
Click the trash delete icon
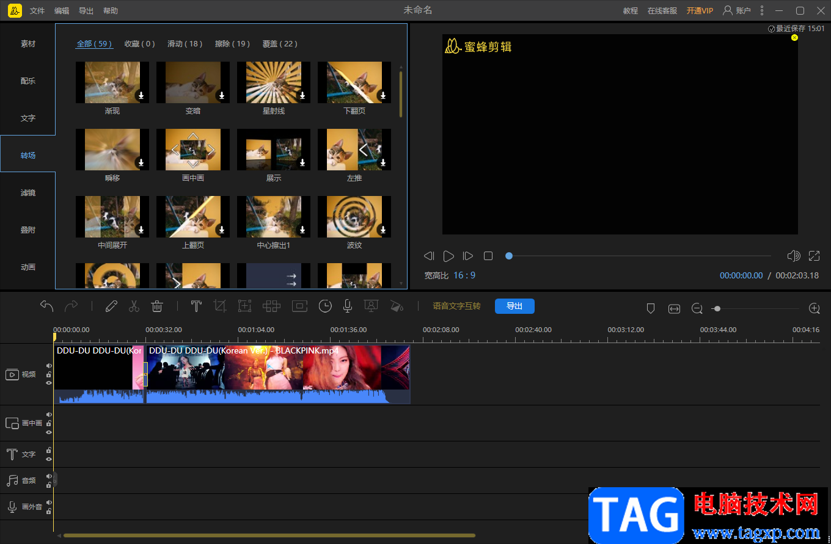[x=157, y=306]
